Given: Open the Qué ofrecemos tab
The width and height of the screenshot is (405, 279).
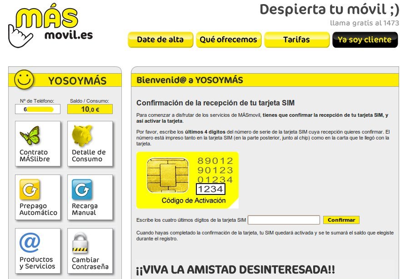Looking at the screenshot, I should tap(229, 40).
